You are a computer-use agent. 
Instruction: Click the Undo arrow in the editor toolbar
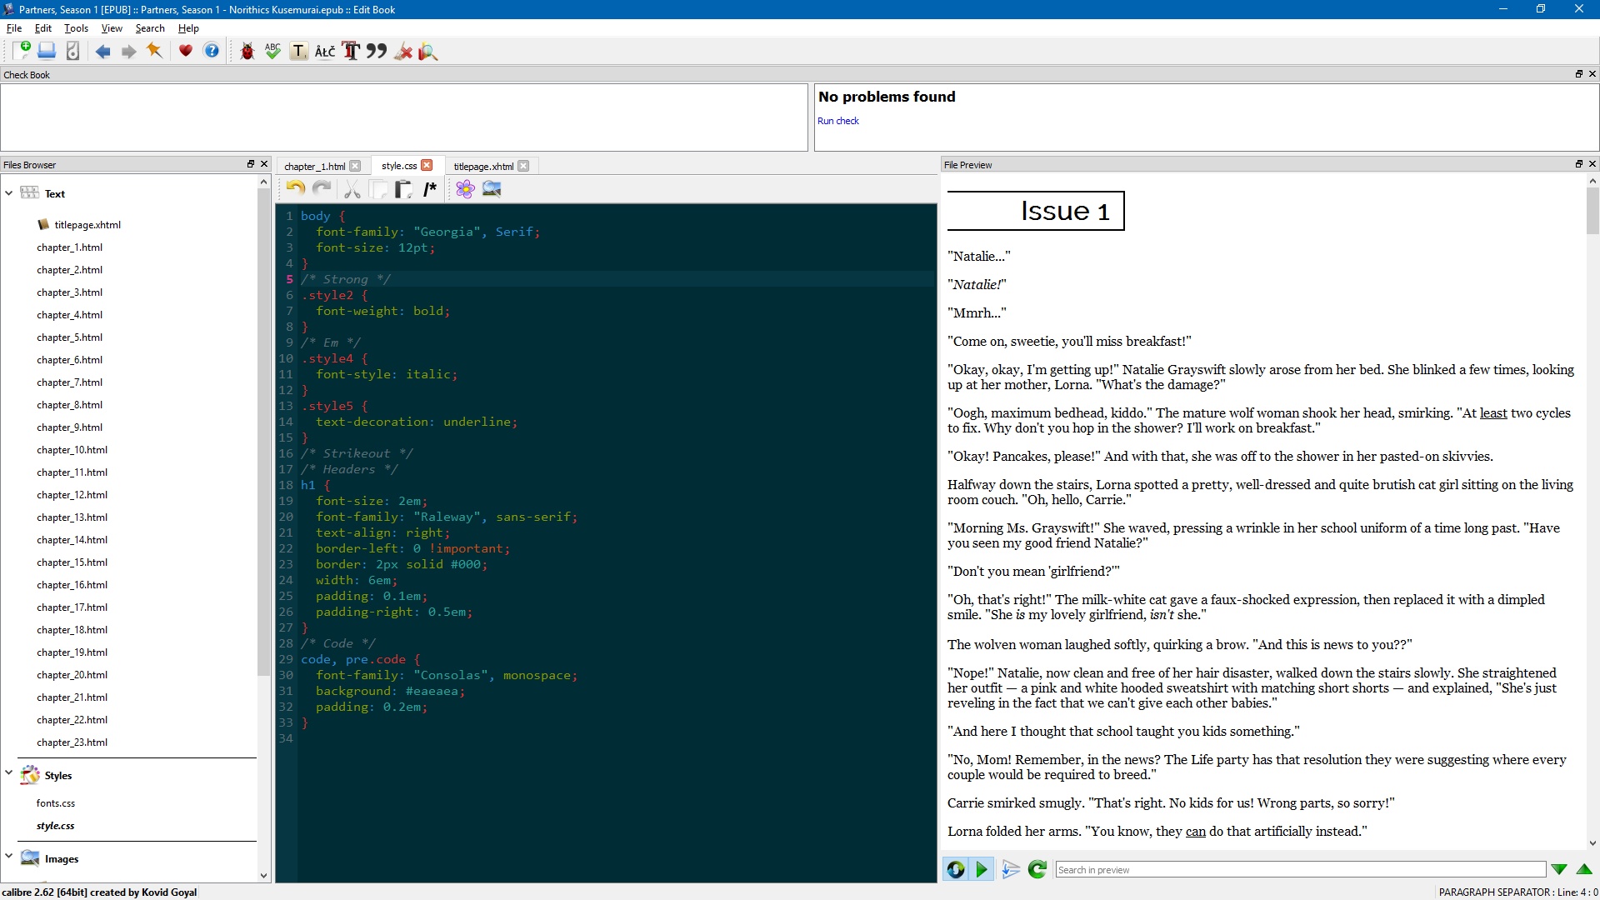click(x=295, y=190)
